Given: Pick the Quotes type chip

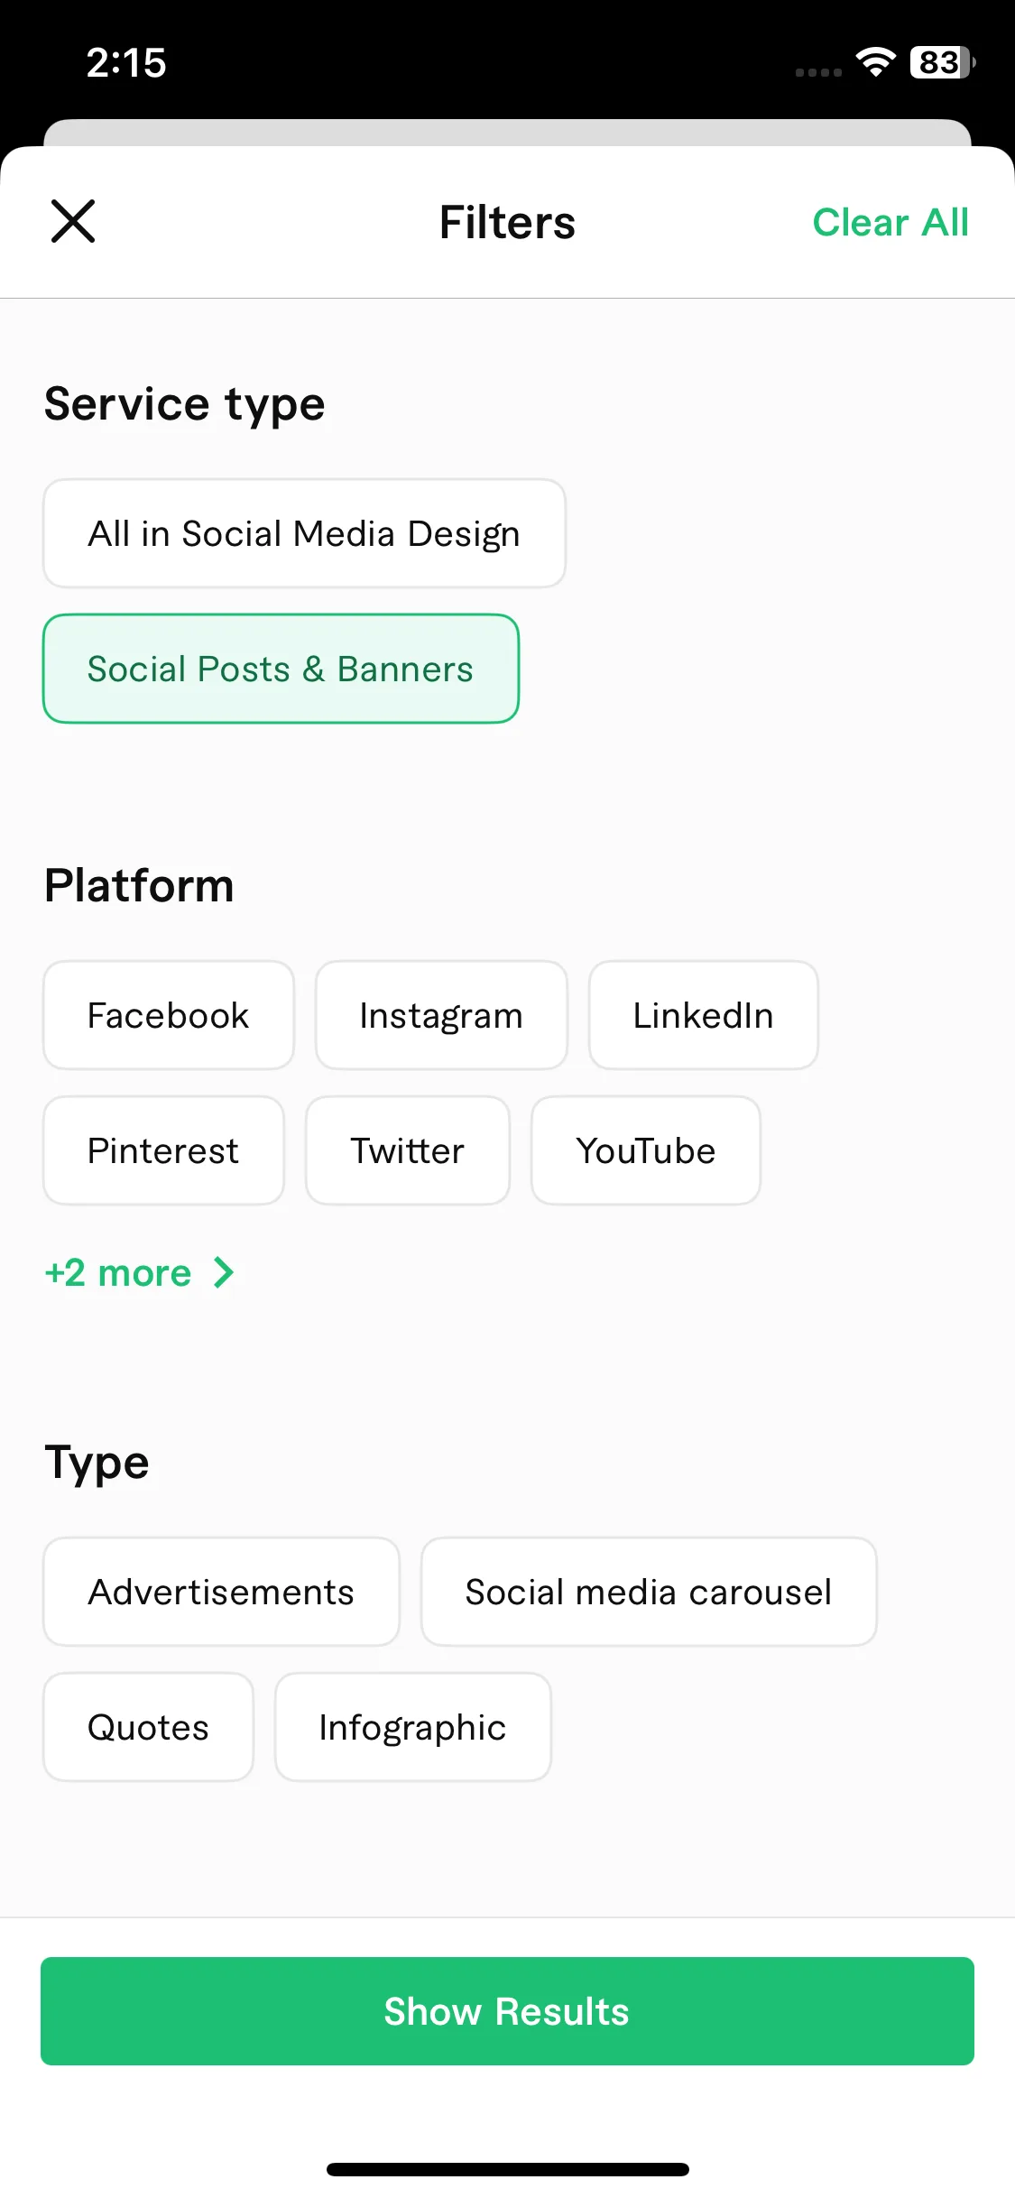Looking at the screenshot, I should point(148,1727).
